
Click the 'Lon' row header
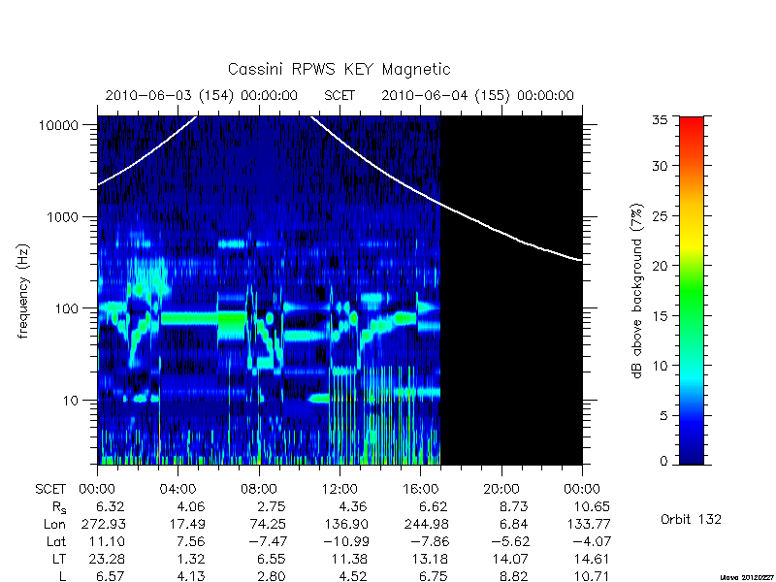click(55, 524)
